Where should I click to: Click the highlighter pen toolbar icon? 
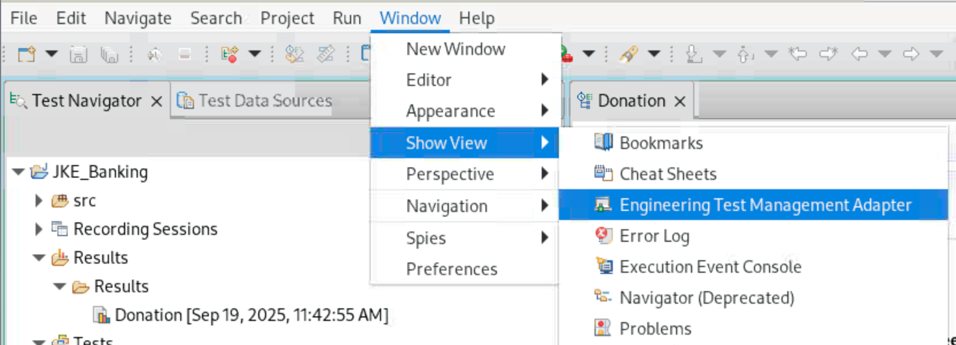(628, 54)
